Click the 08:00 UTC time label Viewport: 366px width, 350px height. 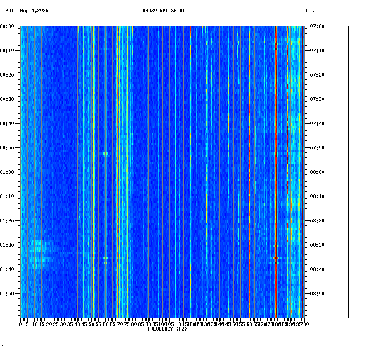(317, 172)
